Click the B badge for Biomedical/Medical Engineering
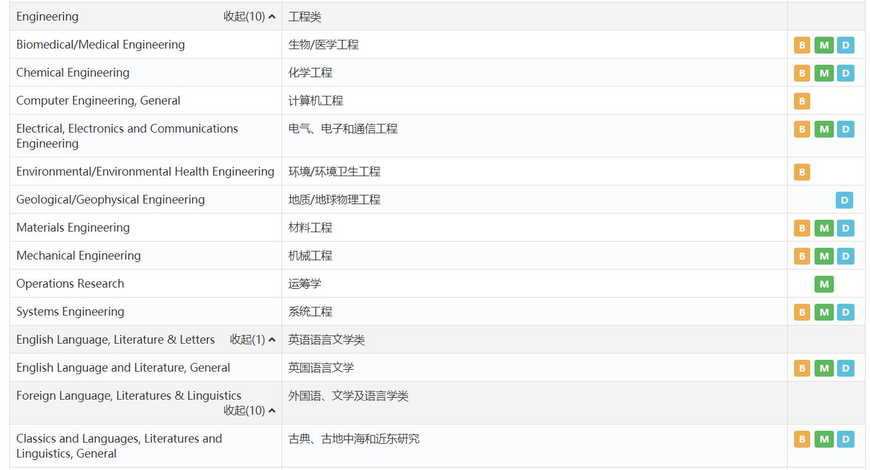Viewport: 870px width, 470px height. (x=801, y=45)
